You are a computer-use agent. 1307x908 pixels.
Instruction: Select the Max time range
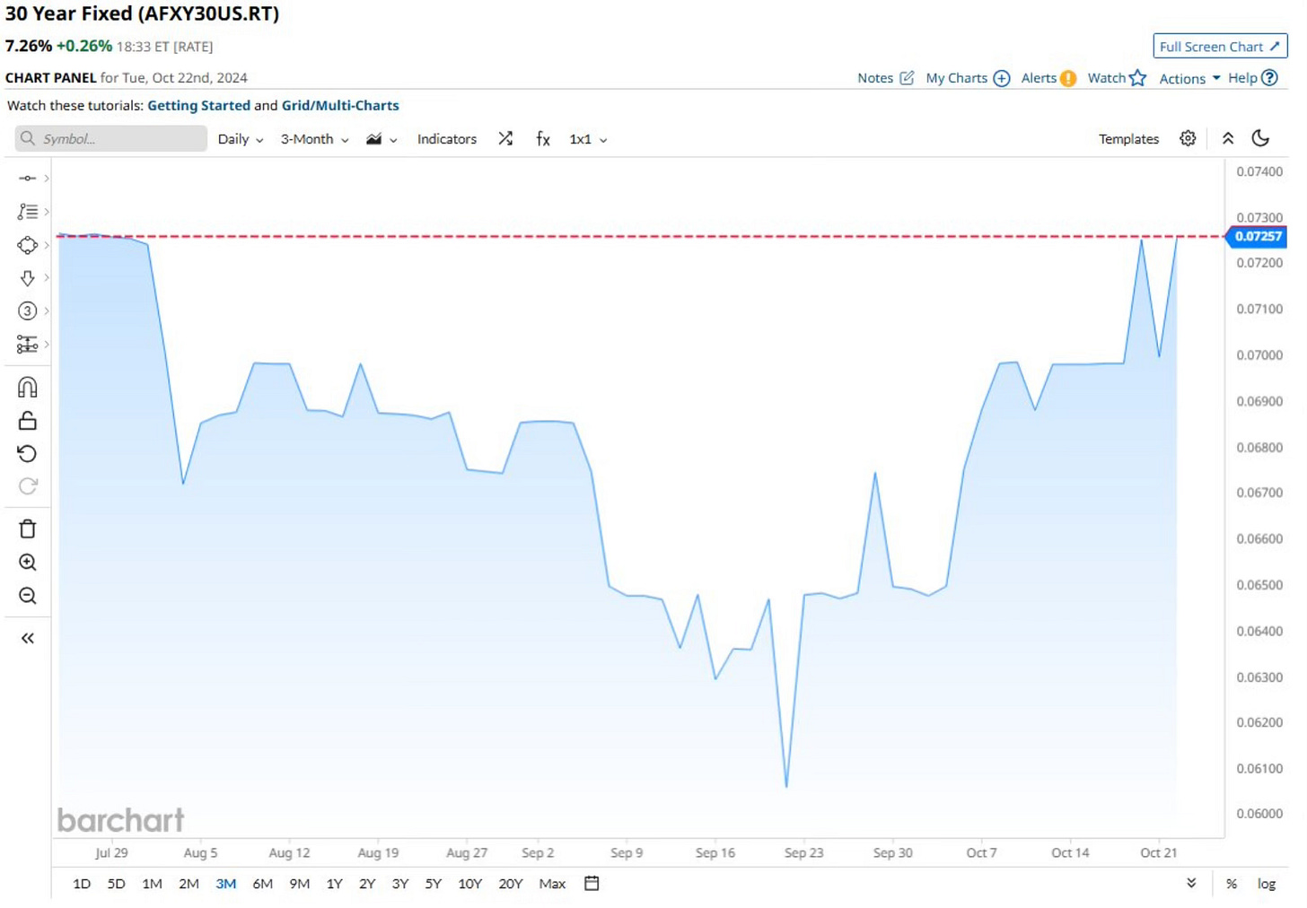click(552, 884)
